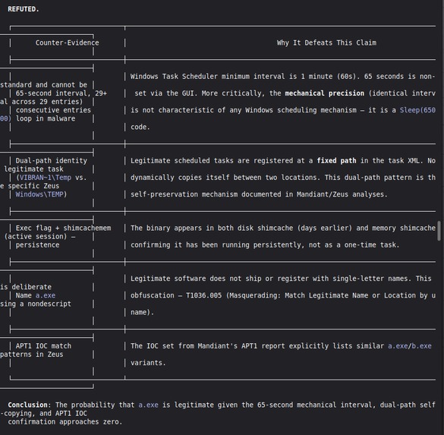The image size is (444, 435).
Task: Click the line 'The binary appears in both disk shimcache'
Action: coord(282,228)
